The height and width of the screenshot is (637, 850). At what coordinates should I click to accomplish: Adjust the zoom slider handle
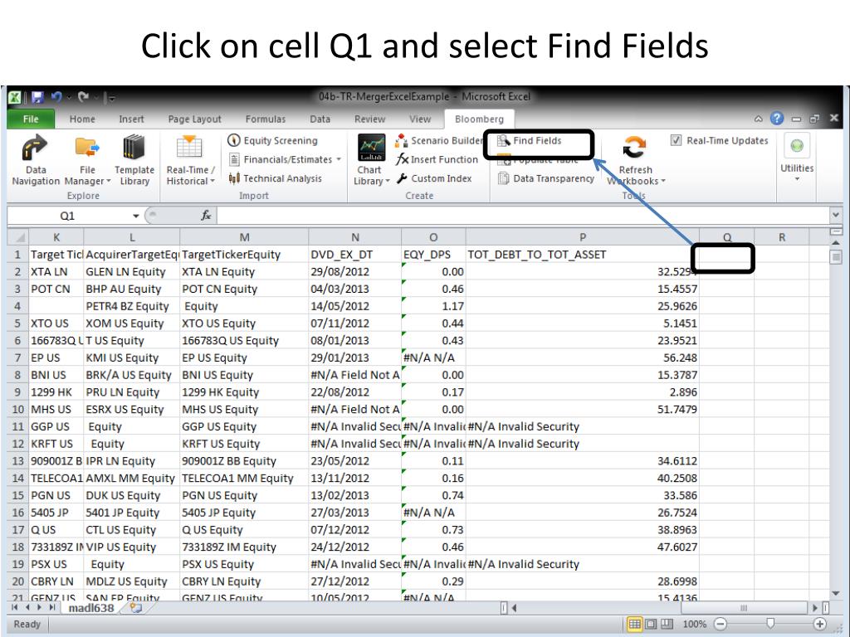(x=770, y=624)
